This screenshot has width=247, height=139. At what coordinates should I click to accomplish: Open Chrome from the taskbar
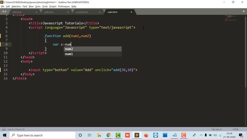[108, 135]
